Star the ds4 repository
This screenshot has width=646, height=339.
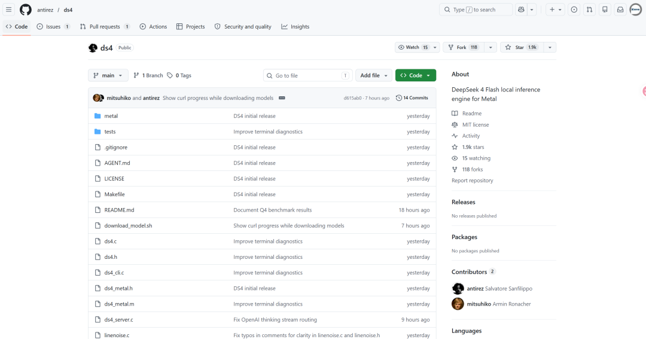[522, 47]
